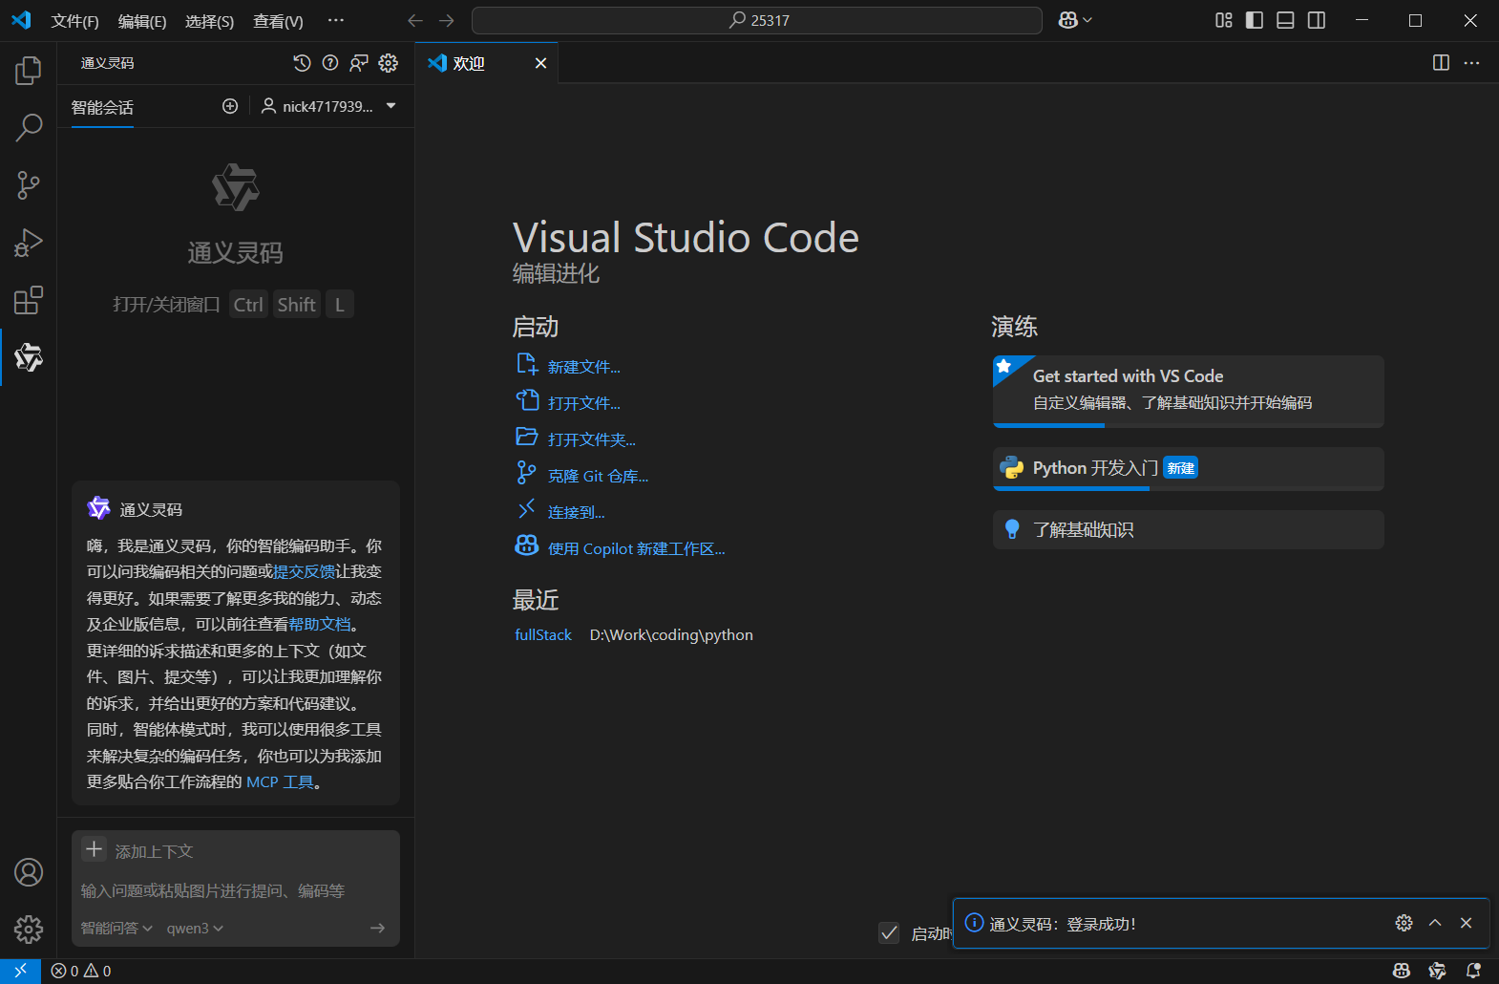Click the 提交反馈 link in chat
1499x984 pixels.
[x=304, y=571]
